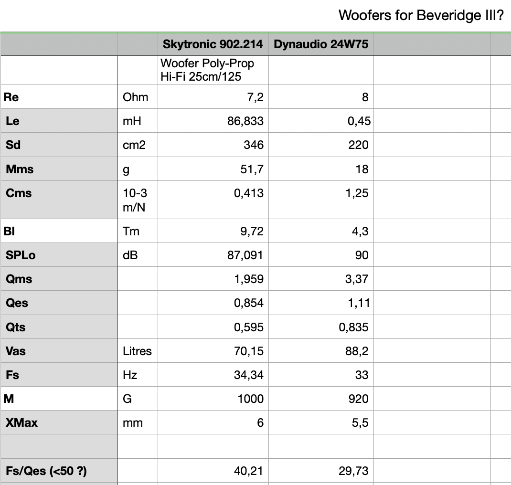The height and width of the screenshot is (485, 511).
Task: Select the Sd row label
Action: point(59,145)
